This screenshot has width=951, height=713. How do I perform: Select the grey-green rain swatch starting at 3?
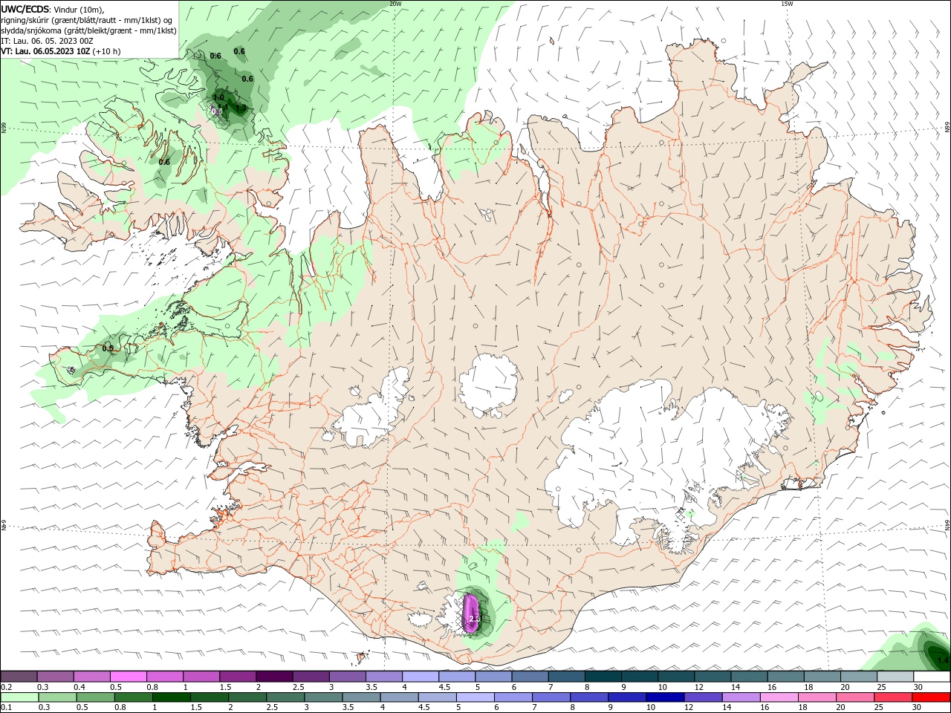pyautogui.click(x=322, y=697)
